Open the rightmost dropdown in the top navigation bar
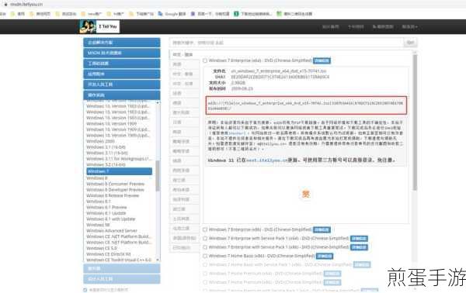466x293 pixels. coord(409,26)
